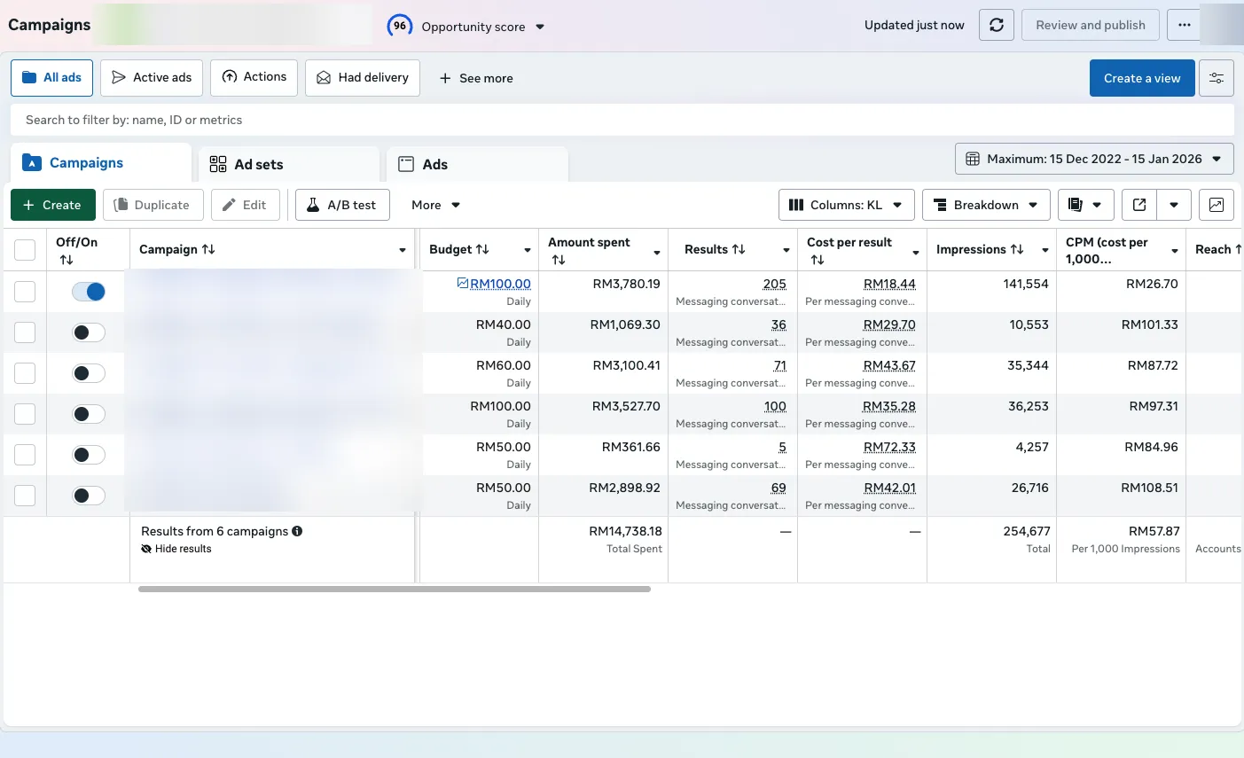
Task: Sort by Budget column arrows
Action: coord(482,249)
